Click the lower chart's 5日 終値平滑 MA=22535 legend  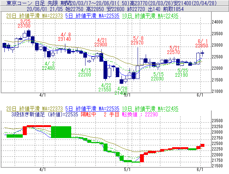[x=92, y=109]
